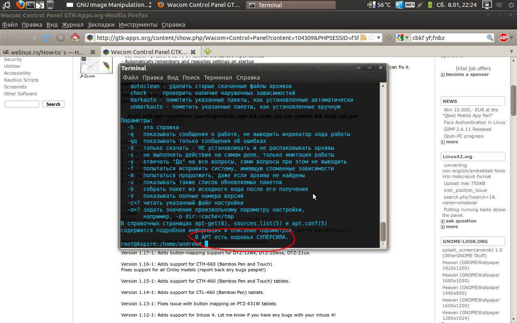The image size is (517, 323).
Task: Open the Nautilus Scripts sidebar link
Action: coord(21,80)
